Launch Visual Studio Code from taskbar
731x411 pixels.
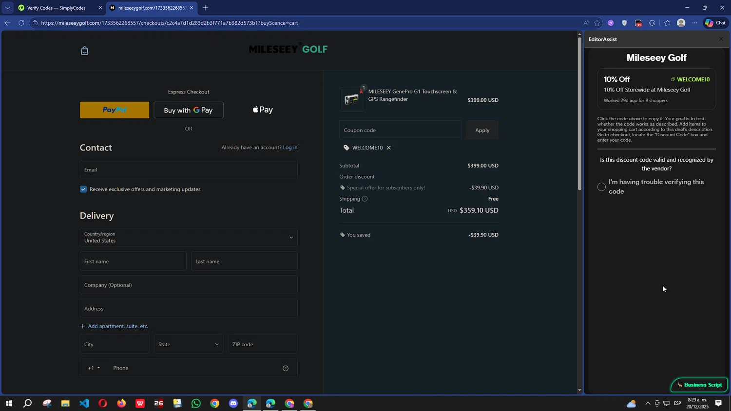(84, 404)
